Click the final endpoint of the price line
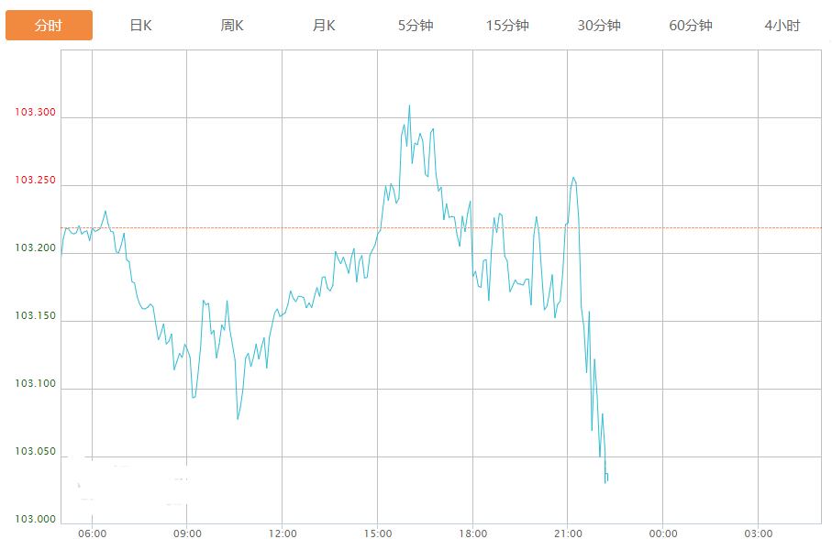Image resolution: width=832 pixels, height=539 pixels. (x=607, y=480)
